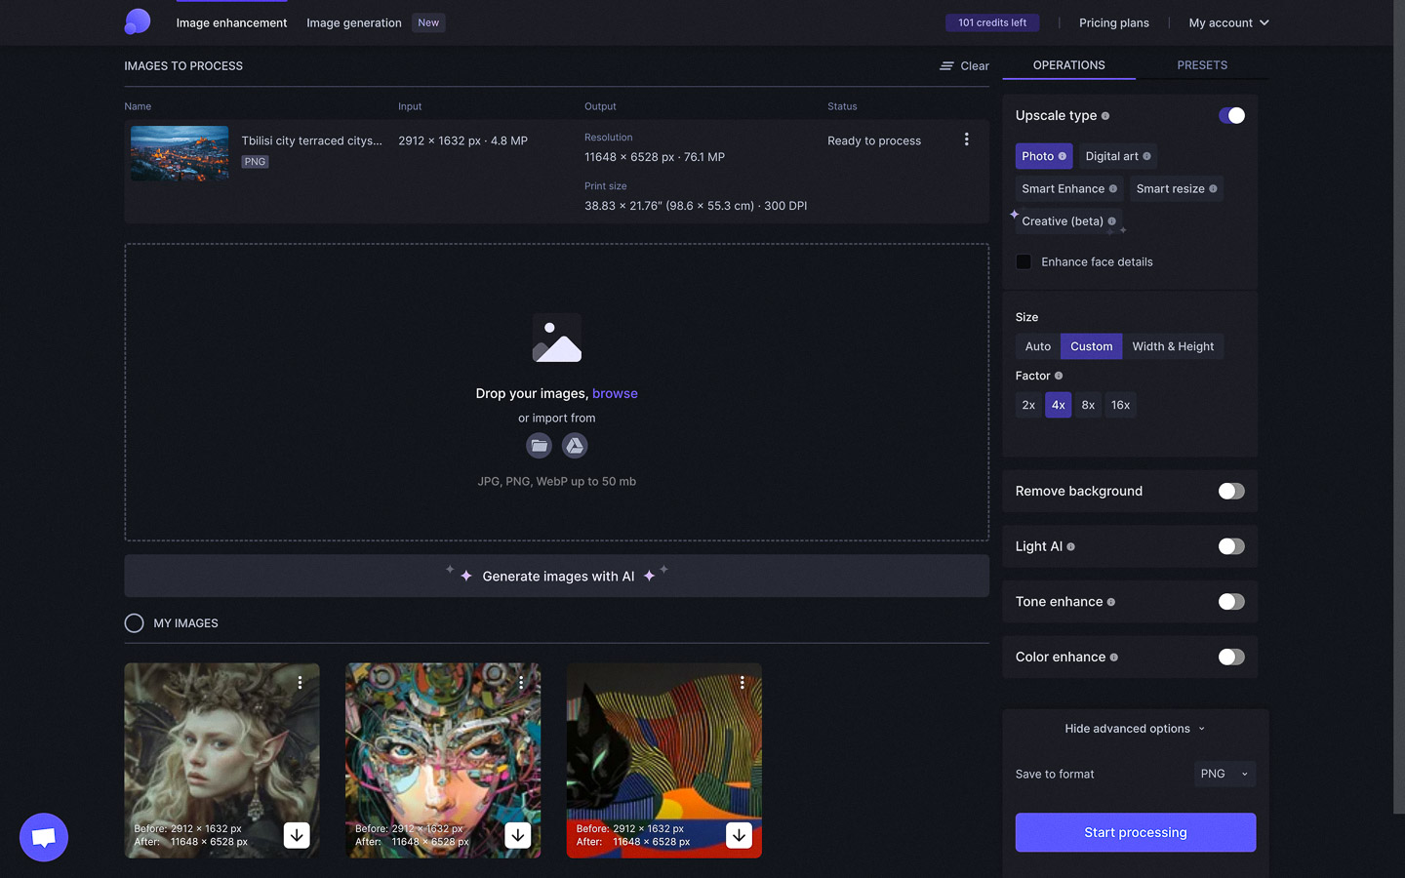The image size is (1405, 878).
Task: Click the purple app logo
Action: coord(138,21)
